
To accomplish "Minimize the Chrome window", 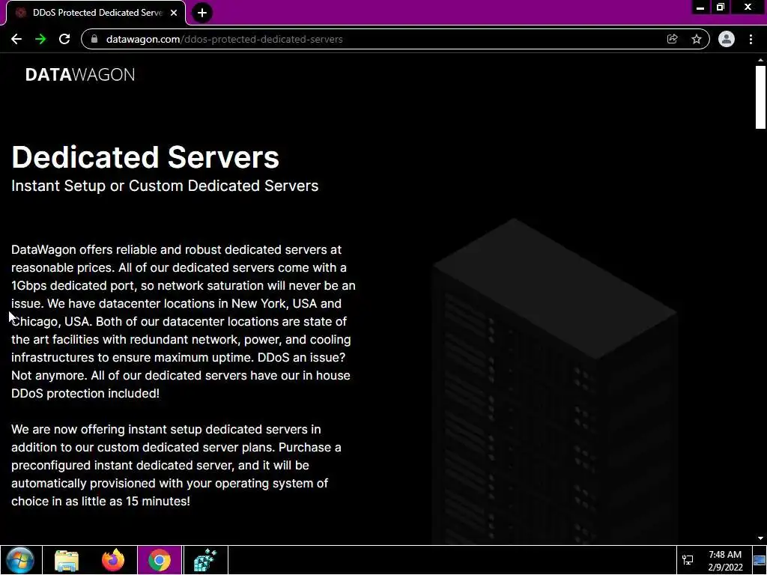I will point(700,7).
